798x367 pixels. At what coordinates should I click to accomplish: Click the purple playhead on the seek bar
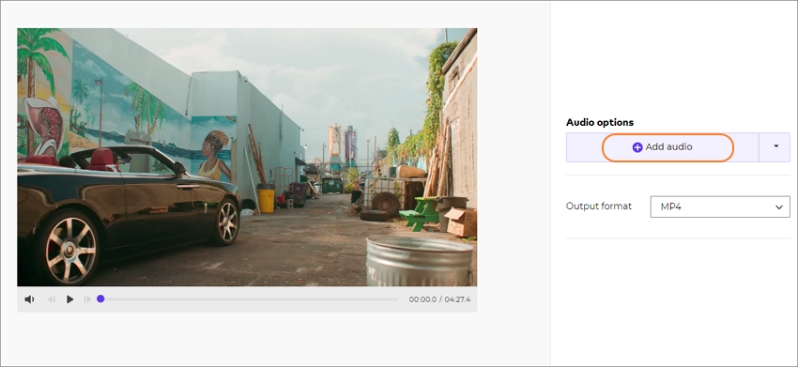[x=100, y=298]
